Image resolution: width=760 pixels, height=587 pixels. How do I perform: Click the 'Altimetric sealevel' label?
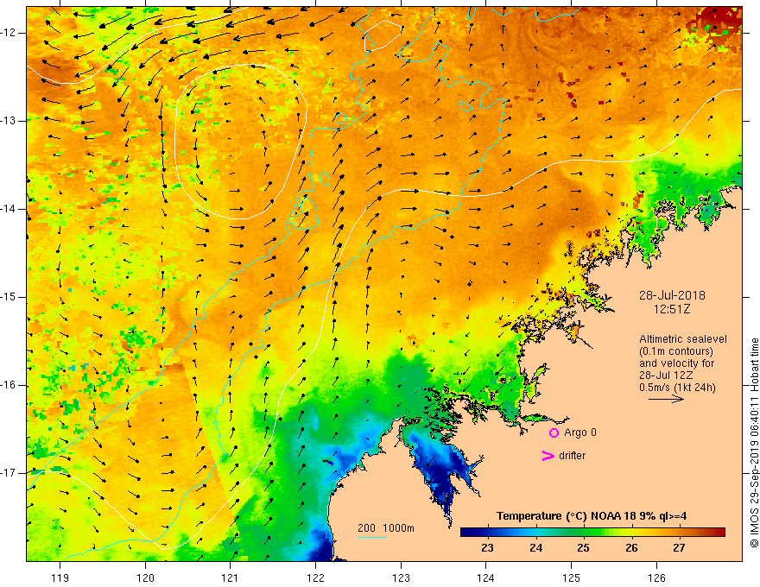[x=683, y=339]
